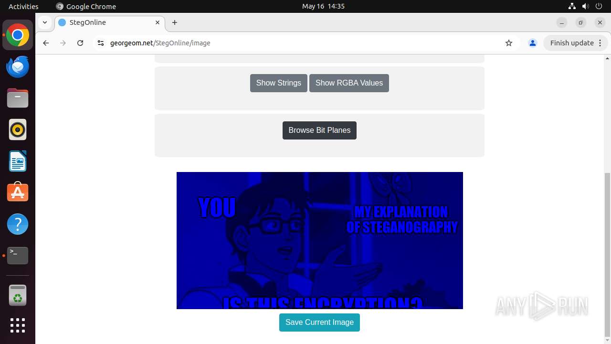This screenshot has height=344, width=611.
Task: Focus the address bar URL field
Action: click(x=305, y=43)
